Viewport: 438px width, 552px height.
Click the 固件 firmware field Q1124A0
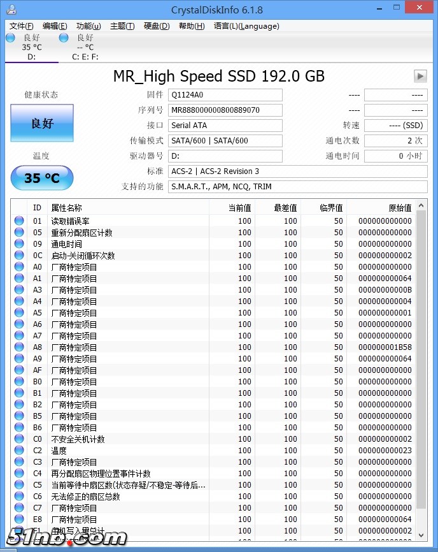pos(225,95)
